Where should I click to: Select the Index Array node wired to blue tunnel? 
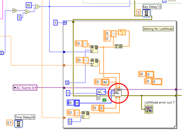click(x=94, y=49)
